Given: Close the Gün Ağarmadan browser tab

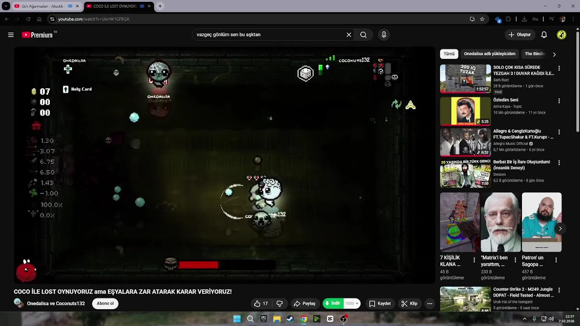Looking at the screenshot, I should 77,6.
